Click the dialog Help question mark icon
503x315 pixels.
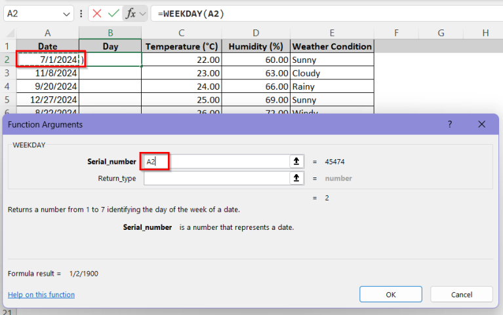[450, 124]
